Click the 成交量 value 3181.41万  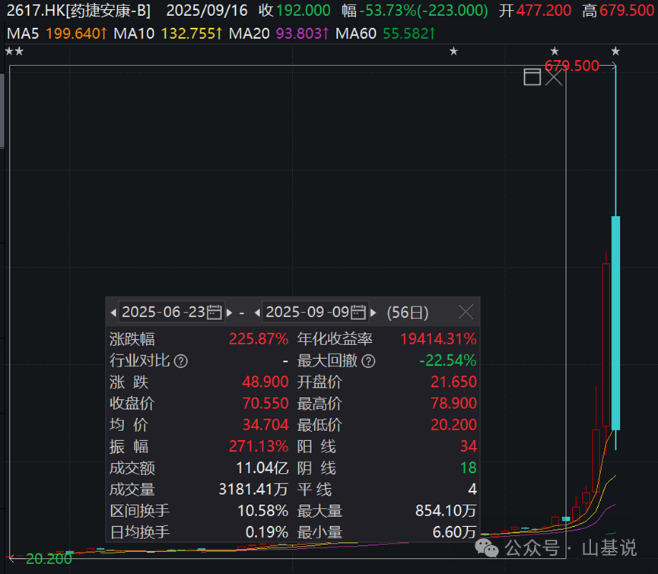(253, 490)
